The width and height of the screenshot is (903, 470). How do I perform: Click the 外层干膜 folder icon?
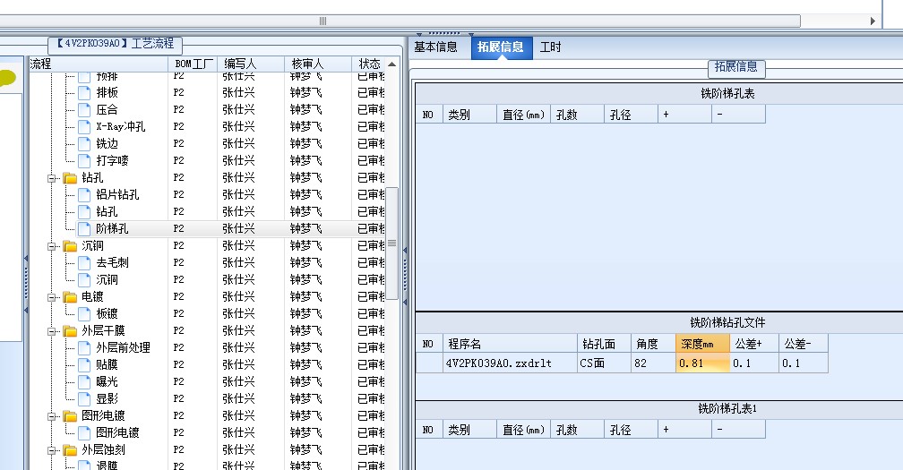coord(70,330)
